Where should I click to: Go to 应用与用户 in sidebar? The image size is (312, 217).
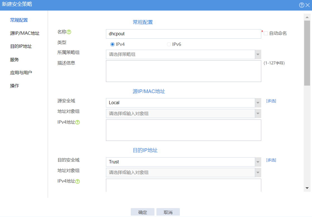point(21,73)
